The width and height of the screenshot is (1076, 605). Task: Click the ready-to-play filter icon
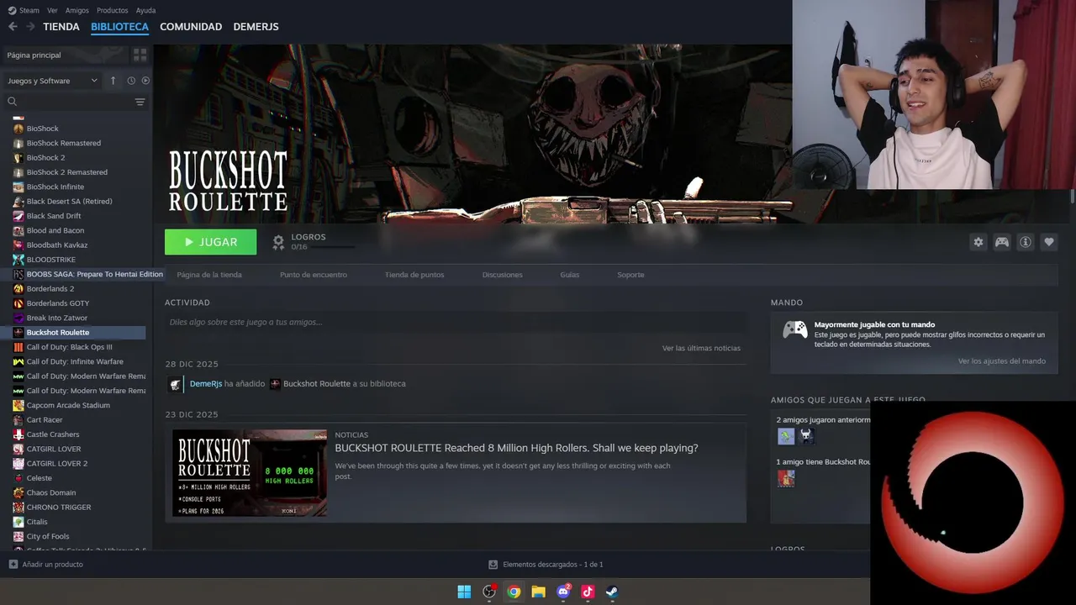tap(145, 81)
